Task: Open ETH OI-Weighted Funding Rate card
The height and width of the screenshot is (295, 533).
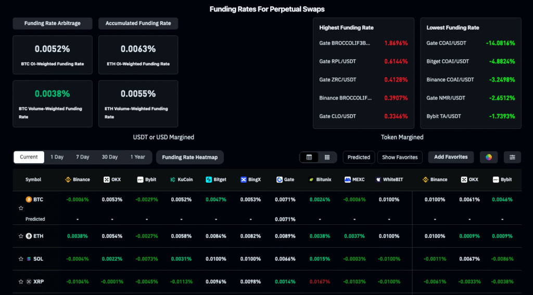Action: click(138, 55)
